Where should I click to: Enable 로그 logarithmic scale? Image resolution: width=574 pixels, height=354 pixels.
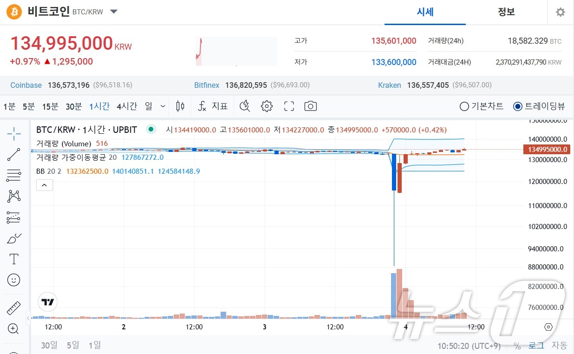(536, 345)
